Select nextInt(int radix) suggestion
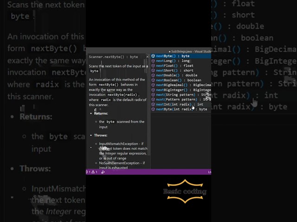This screenshot has width=297, height=222. [x=181, y=105]
